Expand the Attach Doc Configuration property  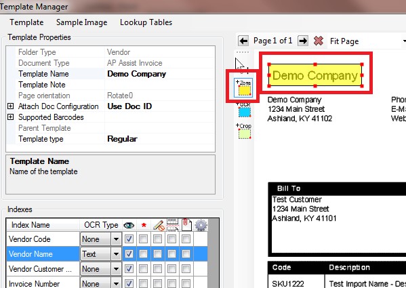(x=10, y=106)
